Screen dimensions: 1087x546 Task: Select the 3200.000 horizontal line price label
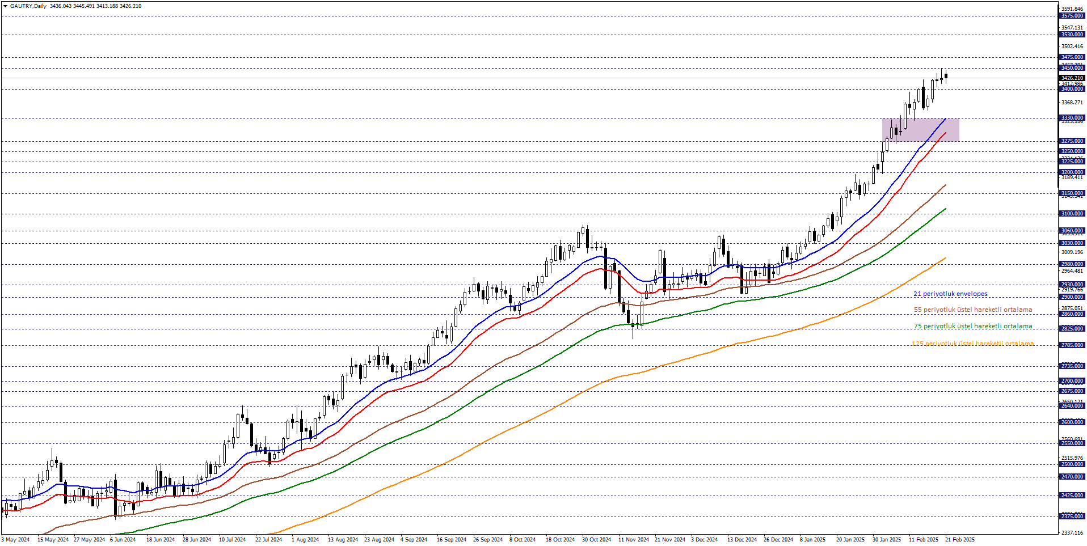pos(1072,172)
